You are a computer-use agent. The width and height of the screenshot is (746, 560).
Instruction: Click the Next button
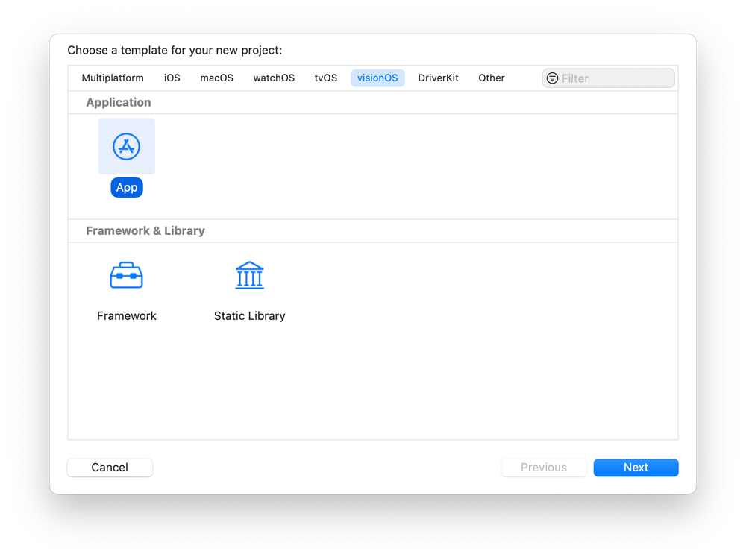click(x=636, y=468)
